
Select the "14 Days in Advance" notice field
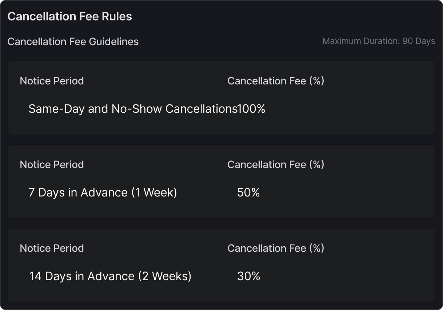[110, 276]
